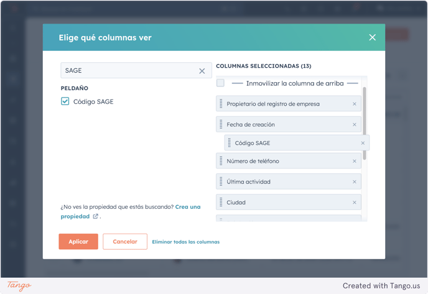Close the 'Elige qué columnas ver' dialog
The height and width of the screenshot is (294, 428).
coord(372,37)
